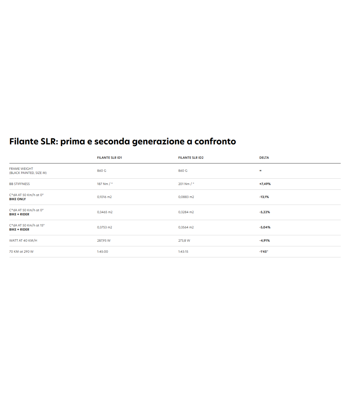Select the 0,1016 m2 value
This screenshot has height=399, width=349.
click(104, 197)
